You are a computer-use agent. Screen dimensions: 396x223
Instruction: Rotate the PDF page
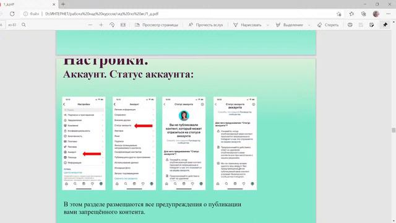[x=112, y=25]
